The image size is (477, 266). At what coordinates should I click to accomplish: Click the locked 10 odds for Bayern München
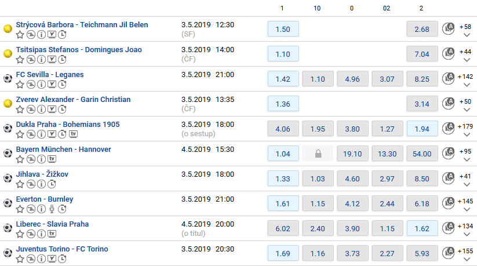click(318, 154)
